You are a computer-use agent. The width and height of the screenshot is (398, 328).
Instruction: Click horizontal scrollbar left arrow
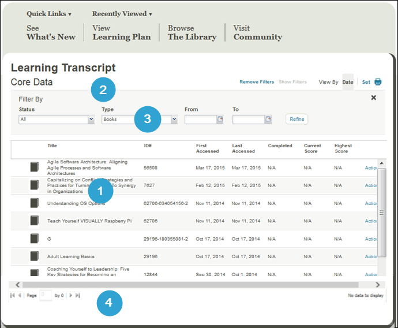point(17,285)
